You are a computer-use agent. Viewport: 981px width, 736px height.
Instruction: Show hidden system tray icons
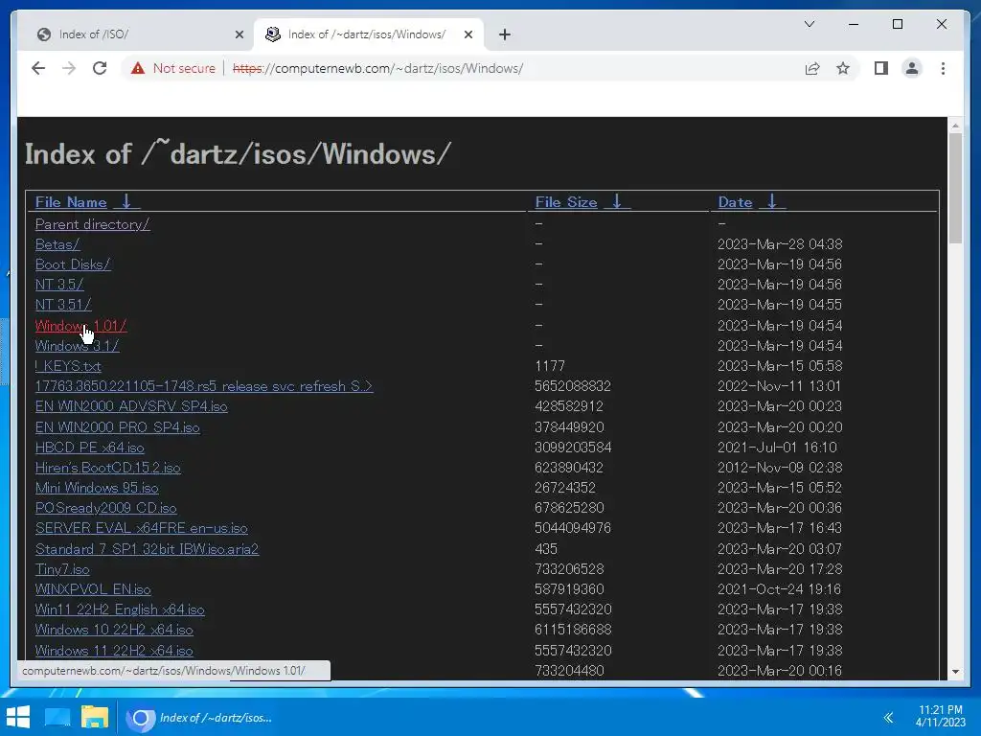[888, 717]
